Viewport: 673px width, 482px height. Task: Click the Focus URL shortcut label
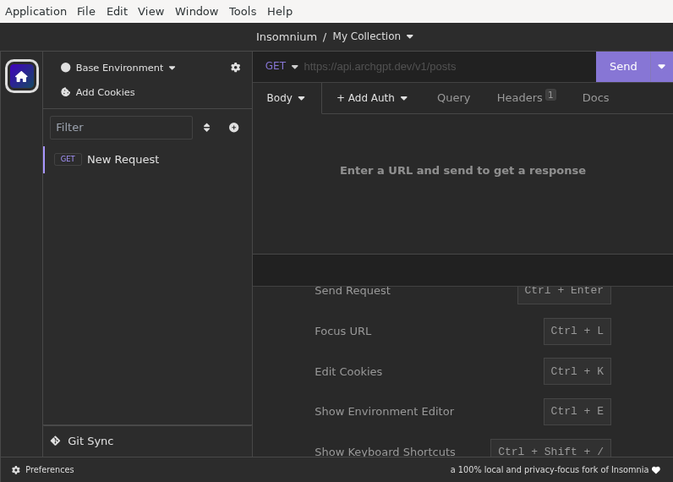(343, 331)
